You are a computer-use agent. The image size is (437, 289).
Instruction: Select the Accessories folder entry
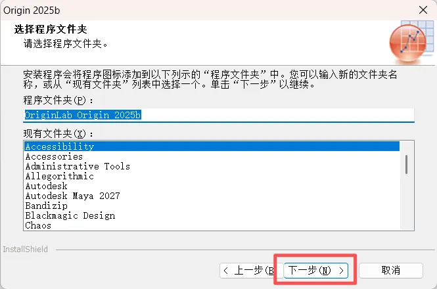[212, 156]
